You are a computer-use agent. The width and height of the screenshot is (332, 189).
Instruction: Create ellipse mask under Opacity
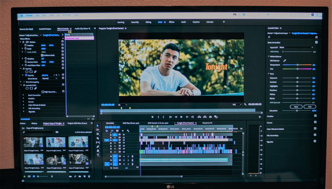27,72
